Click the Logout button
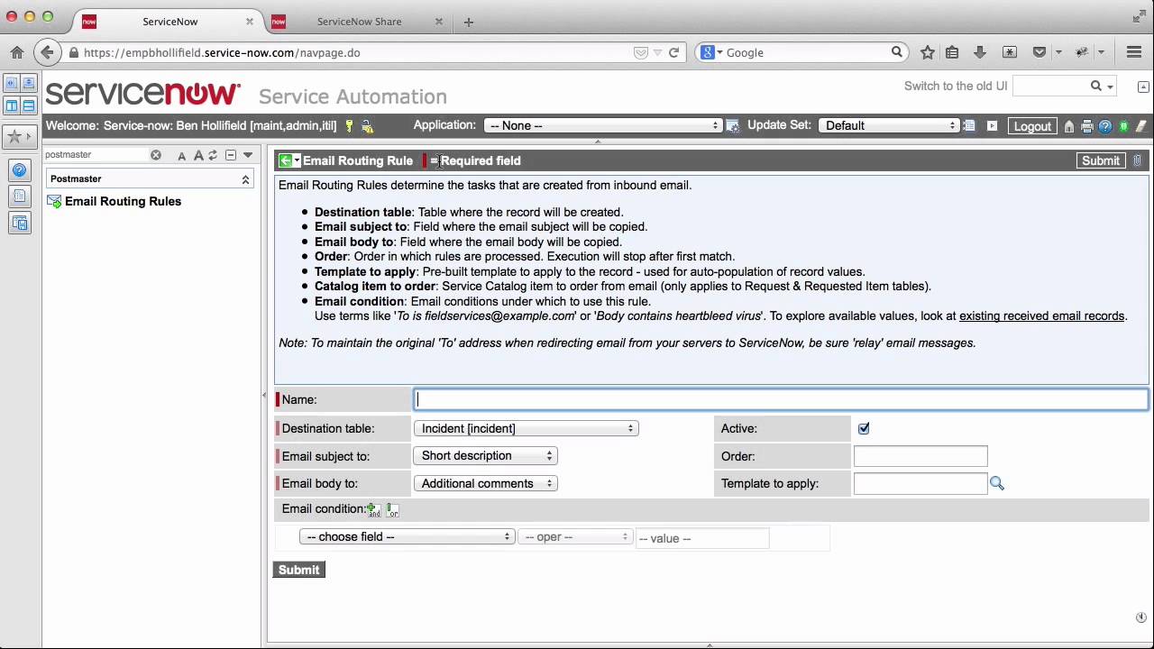The height and width of the screenshot is (649, 1154). tap(1032, 126)
